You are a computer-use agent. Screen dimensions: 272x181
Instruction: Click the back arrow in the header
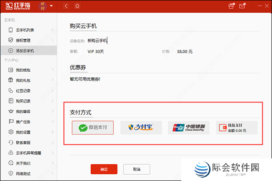pos(66,6)
